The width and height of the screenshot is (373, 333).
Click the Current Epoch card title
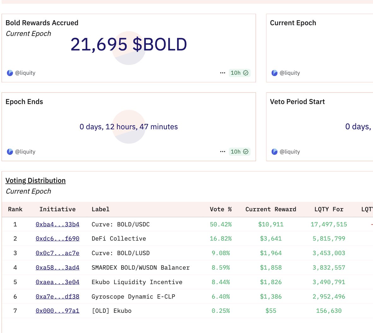coord(293,23)
